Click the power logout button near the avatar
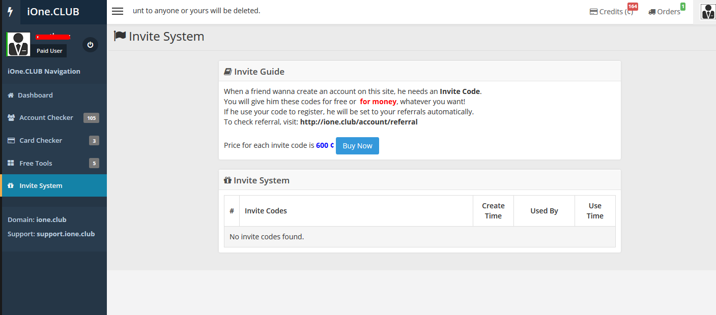Screen dimensions: 716x315 pyautogui.click(x=90, y=45)
